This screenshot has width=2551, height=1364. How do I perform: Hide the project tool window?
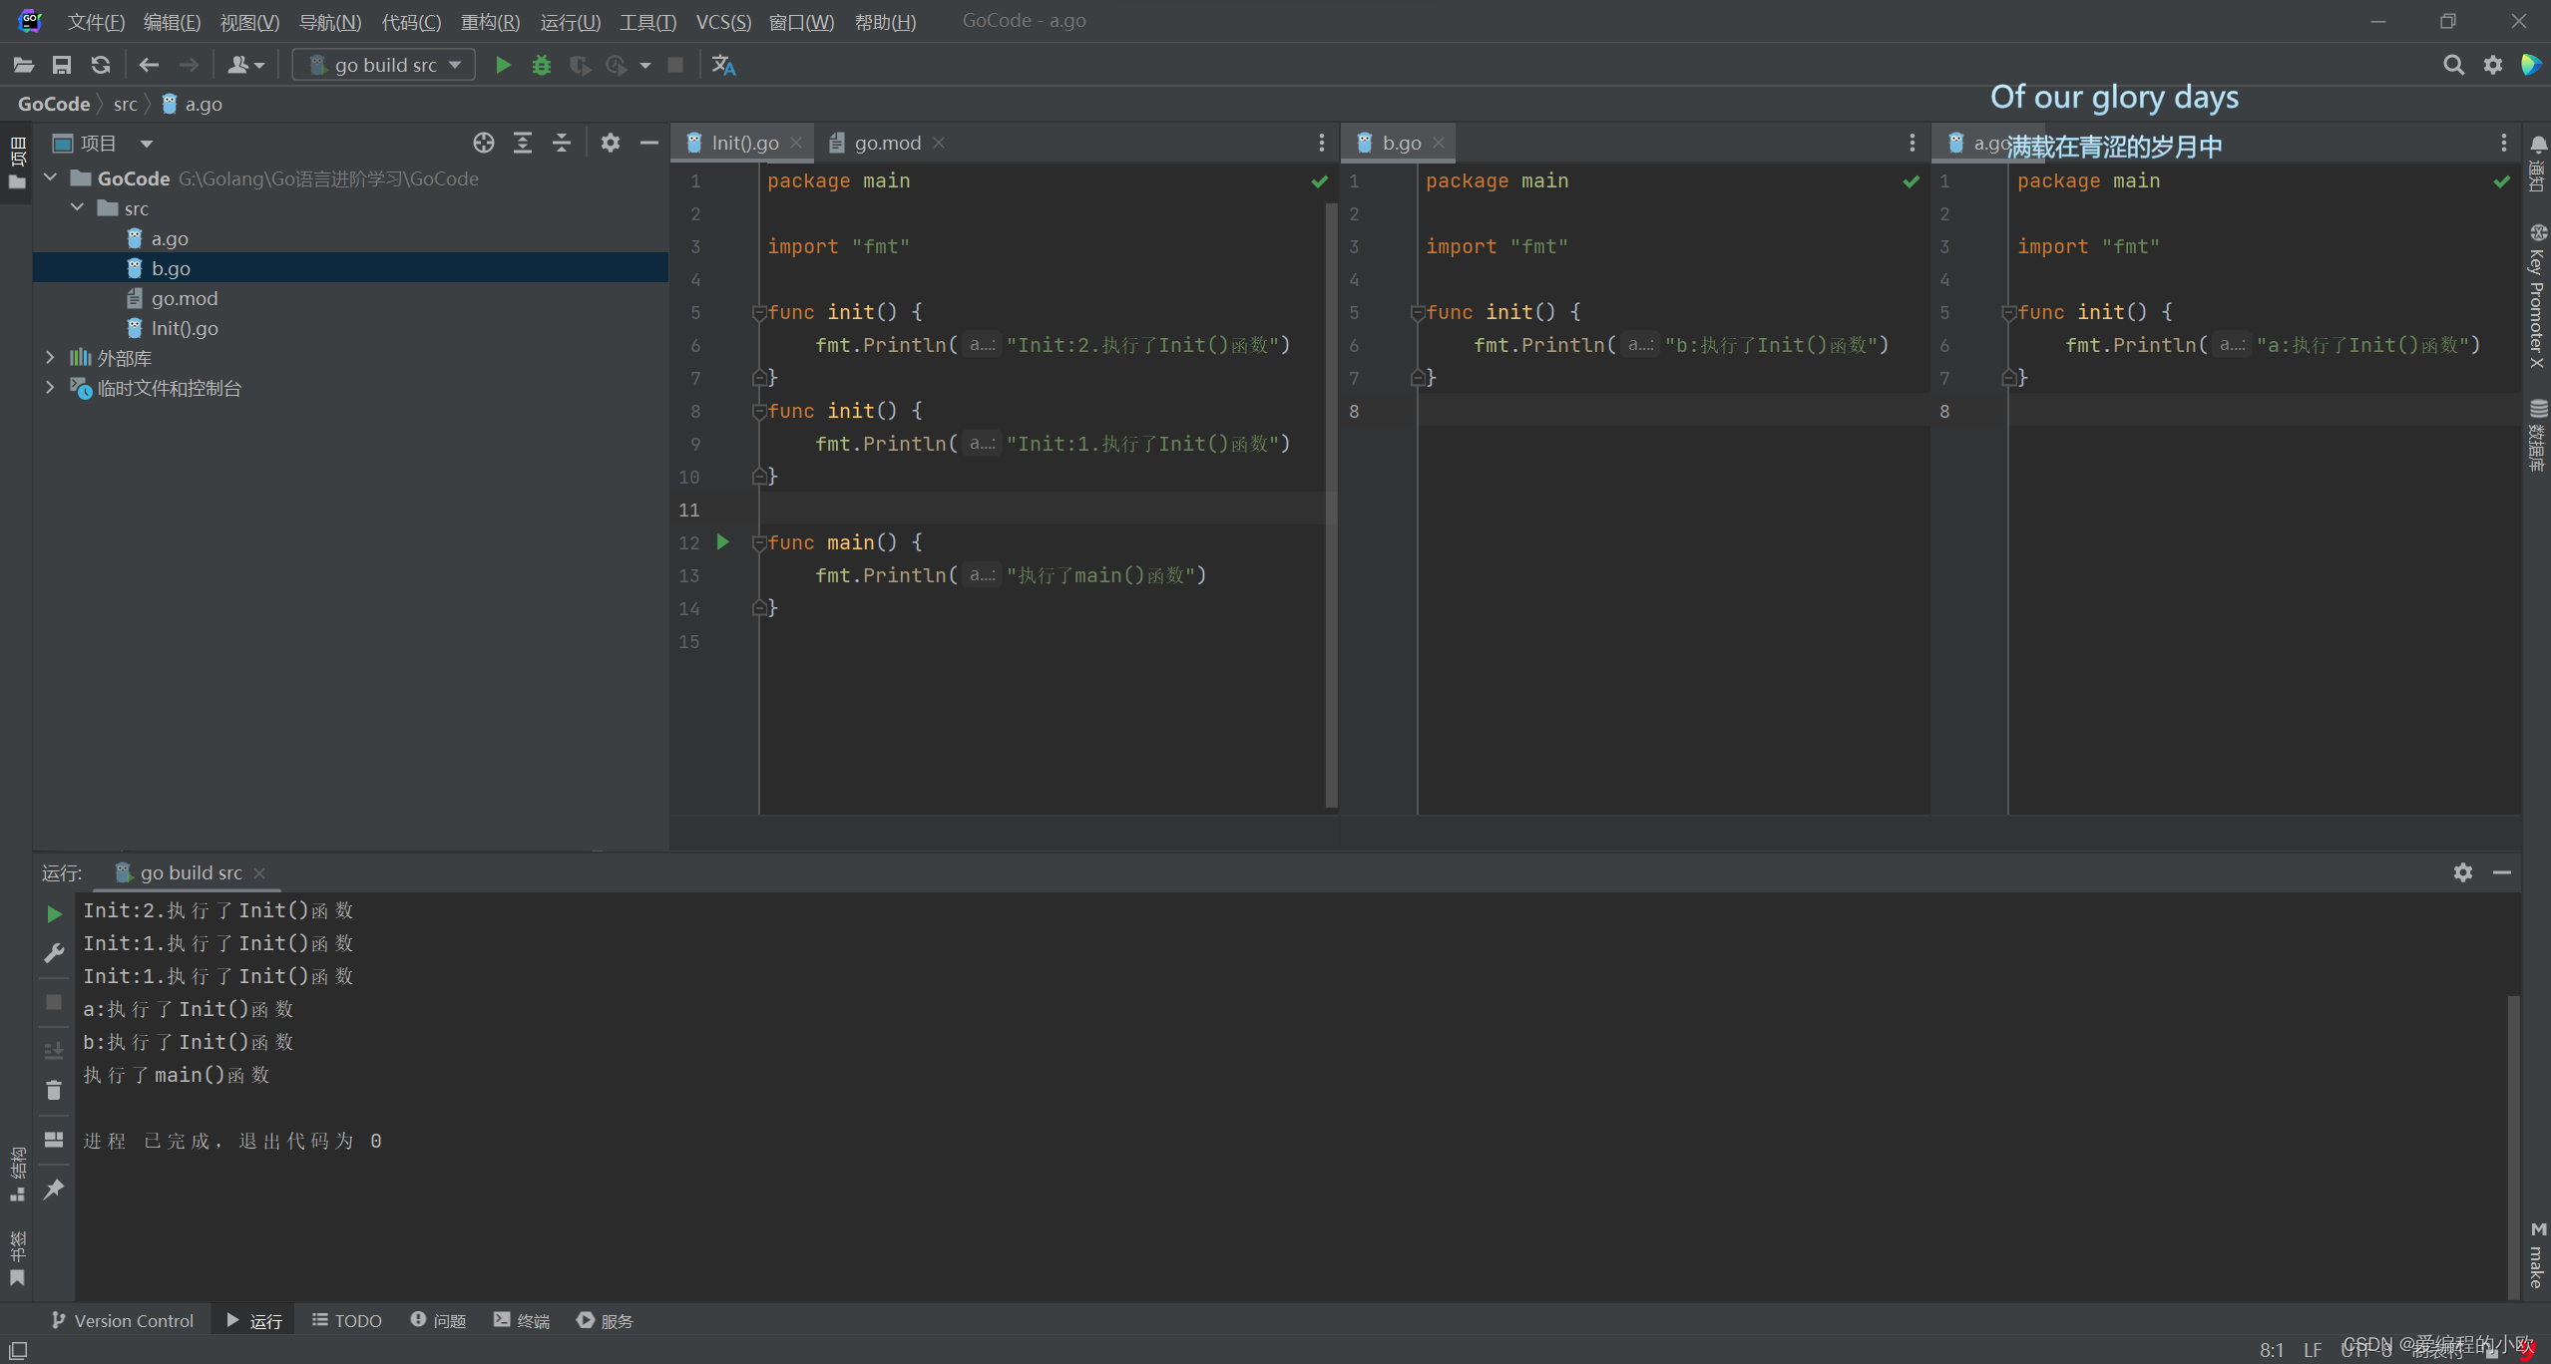click(649, 143)
